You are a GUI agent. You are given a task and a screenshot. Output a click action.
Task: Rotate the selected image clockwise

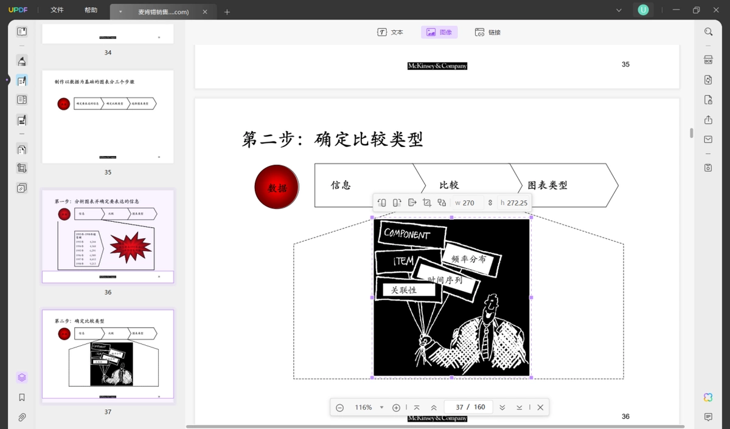[x=397, y=202]
